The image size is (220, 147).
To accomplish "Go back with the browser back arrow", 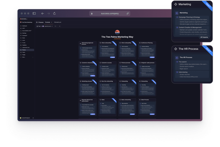I will (x=43, y=13).
